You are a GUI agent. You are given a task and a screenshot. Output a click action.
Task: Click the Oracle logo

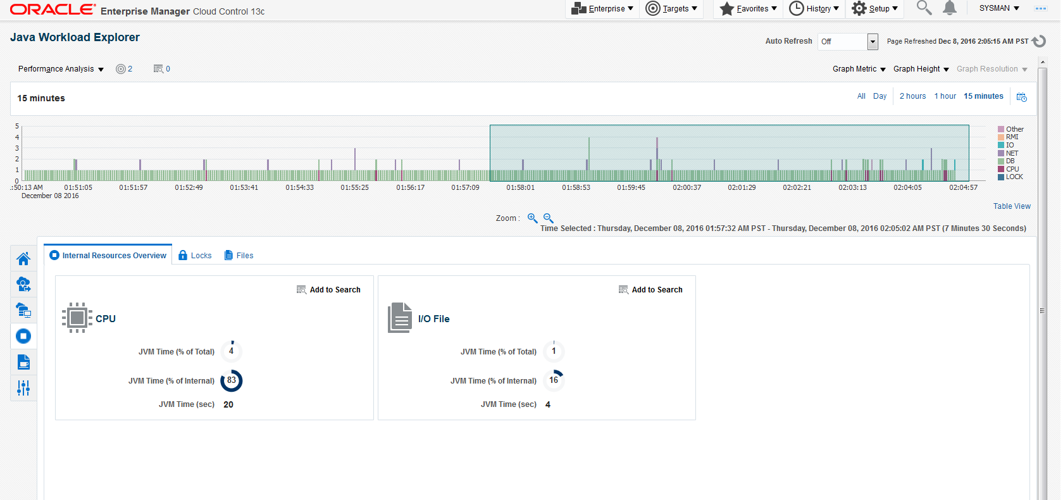tap(53, 9)
